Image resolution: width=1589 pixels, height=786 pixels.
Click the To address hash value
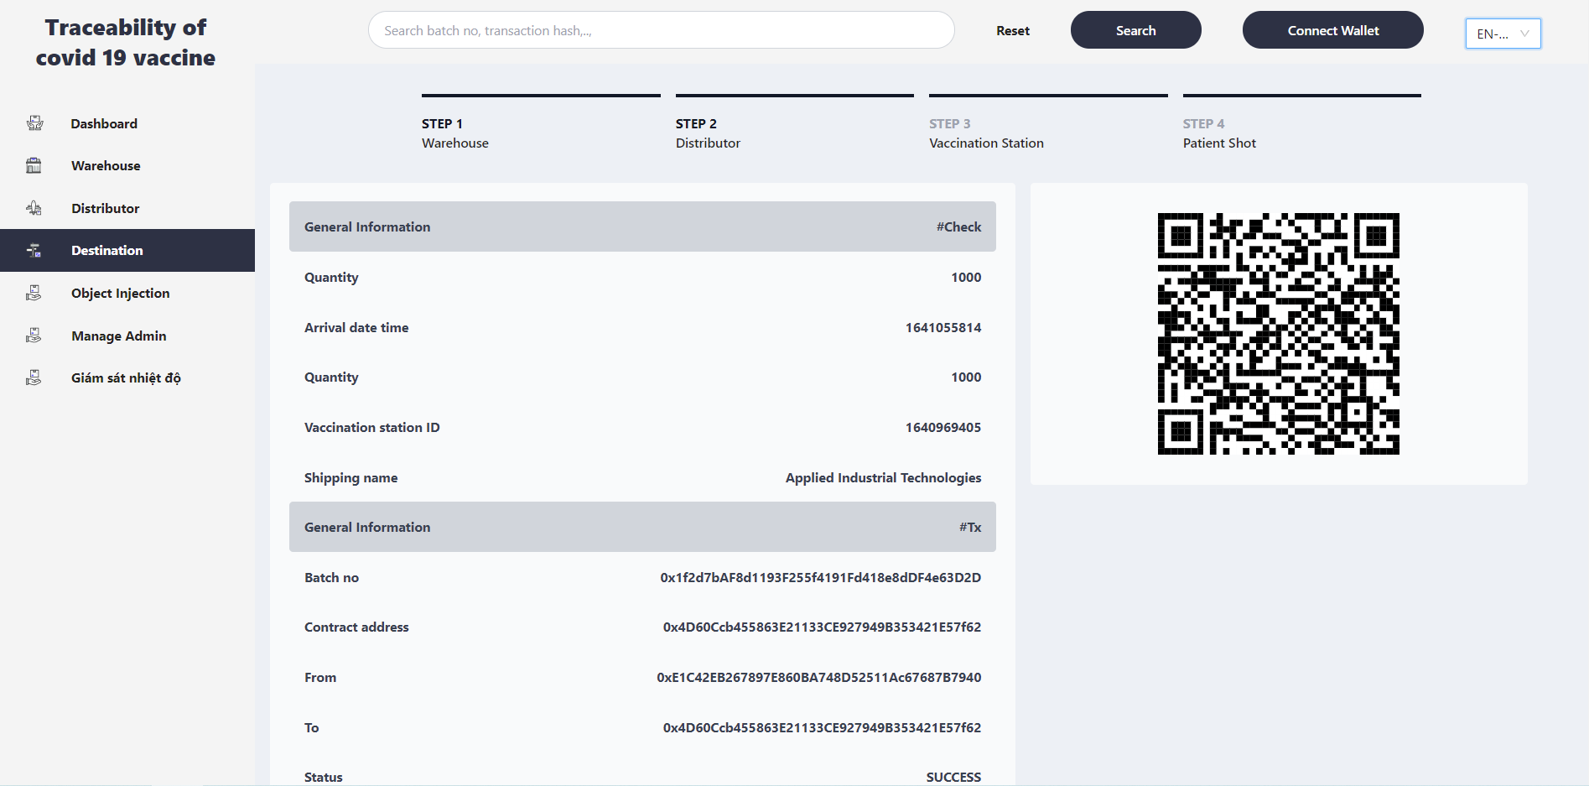click(x=822, y=727)
